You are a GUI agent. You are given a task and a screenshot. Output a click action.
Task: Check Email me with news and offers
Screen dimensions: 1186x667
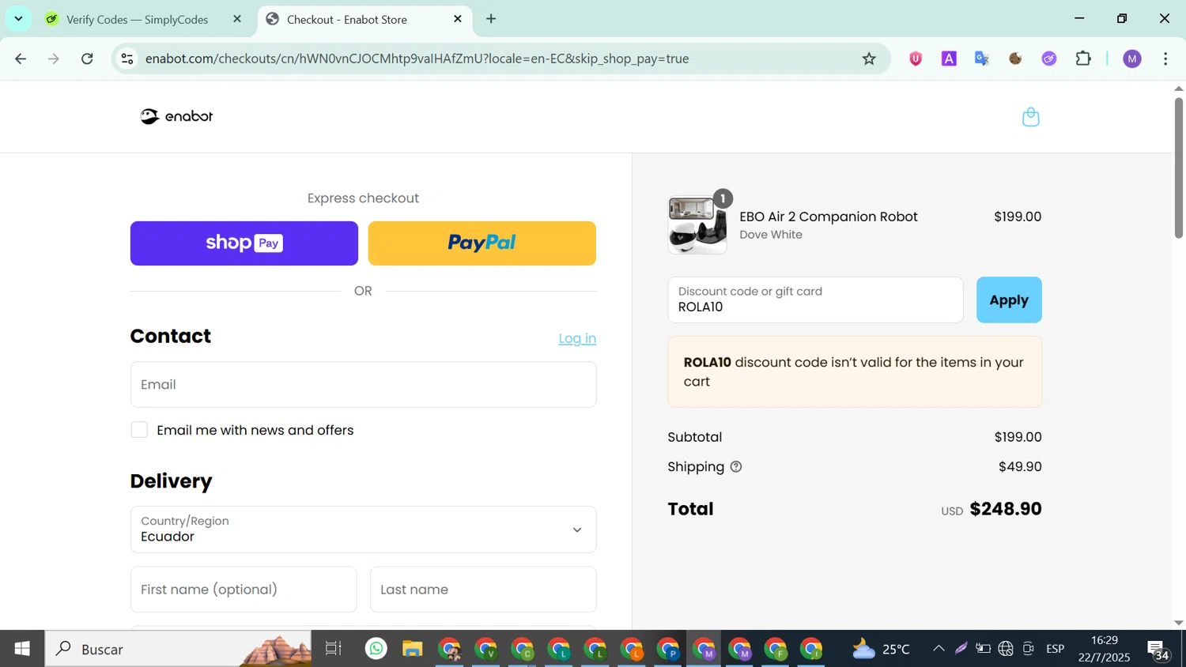tap(139, 430)
